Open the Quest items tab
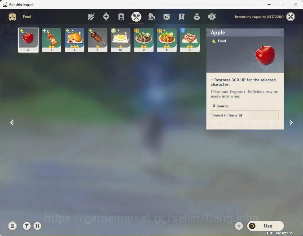Screen dimensions: 303x236 coord(182,17)
